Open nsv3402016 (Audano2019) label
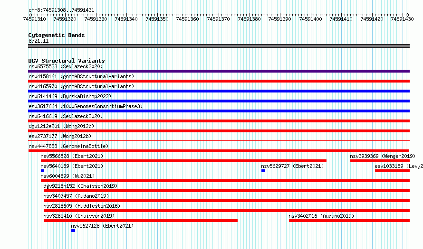This screenshot has width=423, height=249. pos(321,216)
